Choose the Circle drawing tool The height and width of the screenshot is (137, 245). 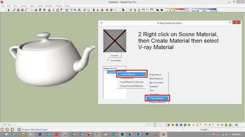point(22,10)
